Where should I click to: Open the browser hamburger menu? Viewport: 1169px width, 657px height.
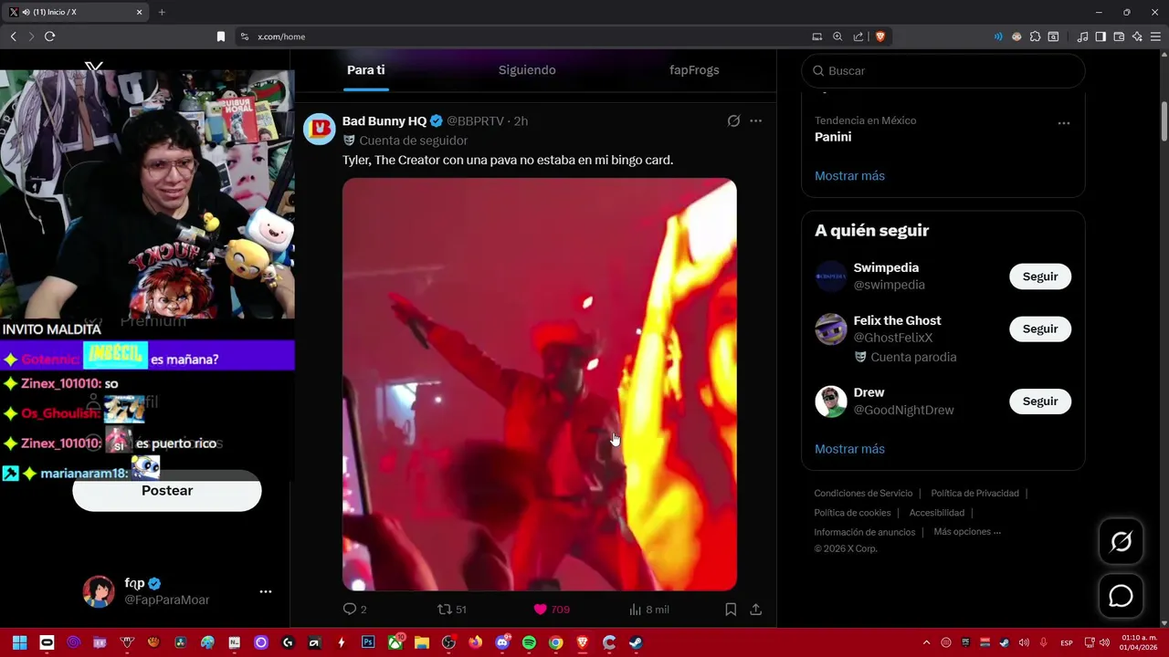click(x=1155, y=36)
